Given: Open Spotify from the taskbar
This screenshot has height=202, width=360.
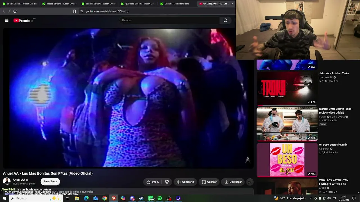Looking at the screenshot, I should (x=160, y=198).
